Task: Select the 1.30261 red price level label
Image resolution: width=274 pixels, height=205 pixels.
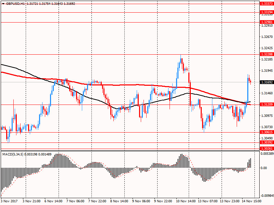Action: pos(267,149)
